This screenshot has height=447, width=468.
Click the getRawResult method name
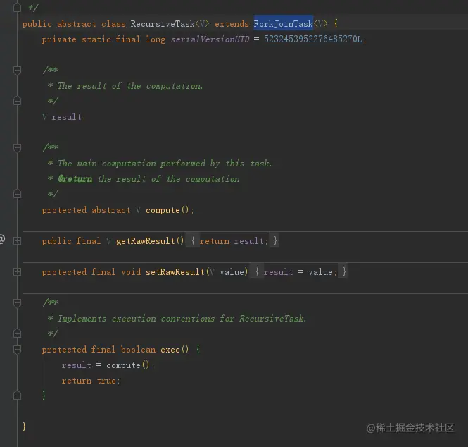click(146, 240)
